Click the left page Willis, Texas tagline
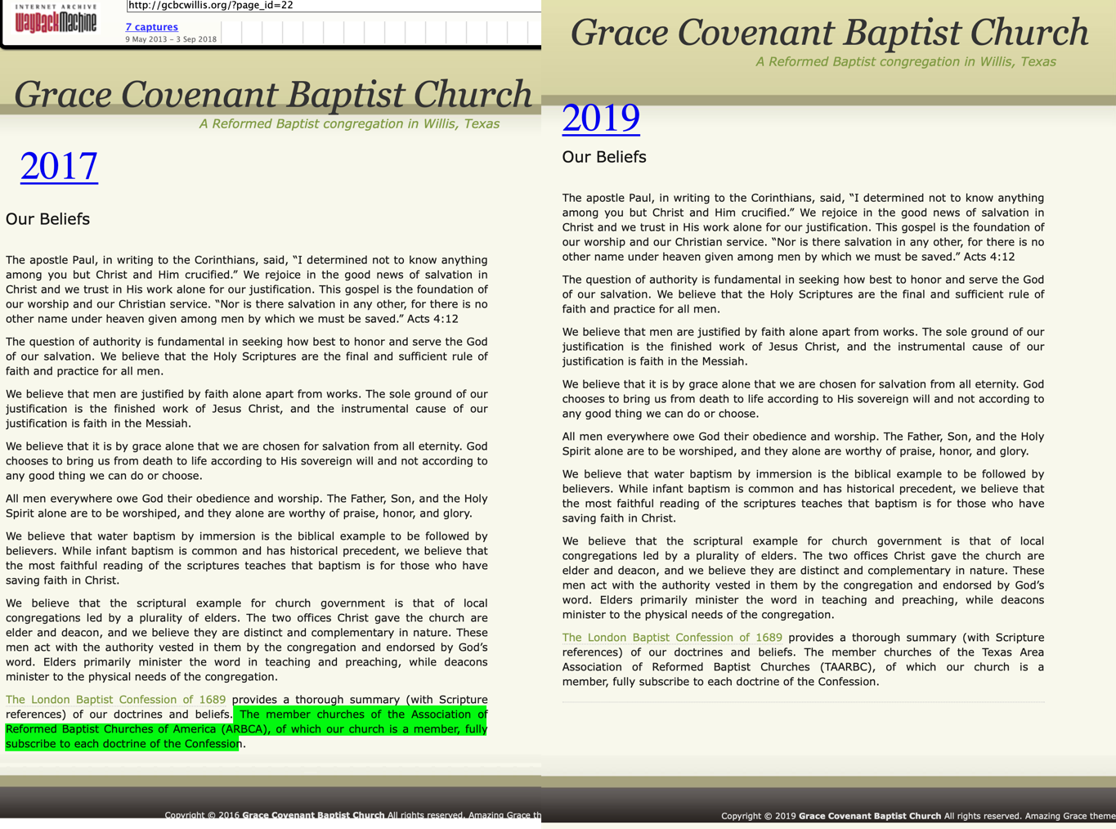 pyautogui.click(x=349, y=124)
